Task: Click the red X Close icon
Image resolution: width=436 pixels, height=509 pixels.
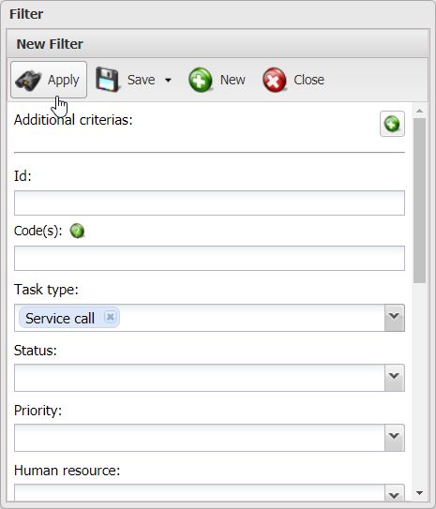Action: (x=275, y=80)
